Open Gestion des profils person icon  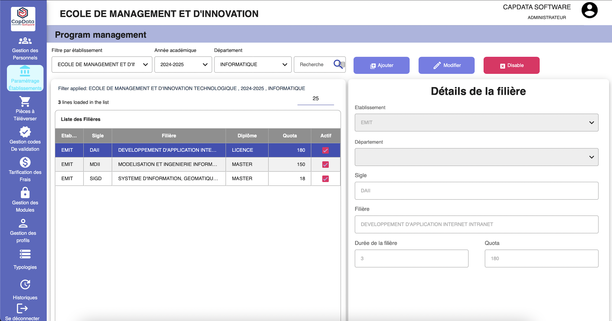(23, 223)
